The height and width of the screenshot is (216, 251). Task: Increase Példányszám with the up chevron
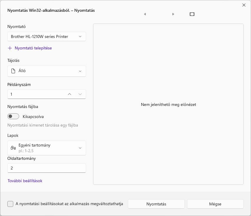pos(69,94)
